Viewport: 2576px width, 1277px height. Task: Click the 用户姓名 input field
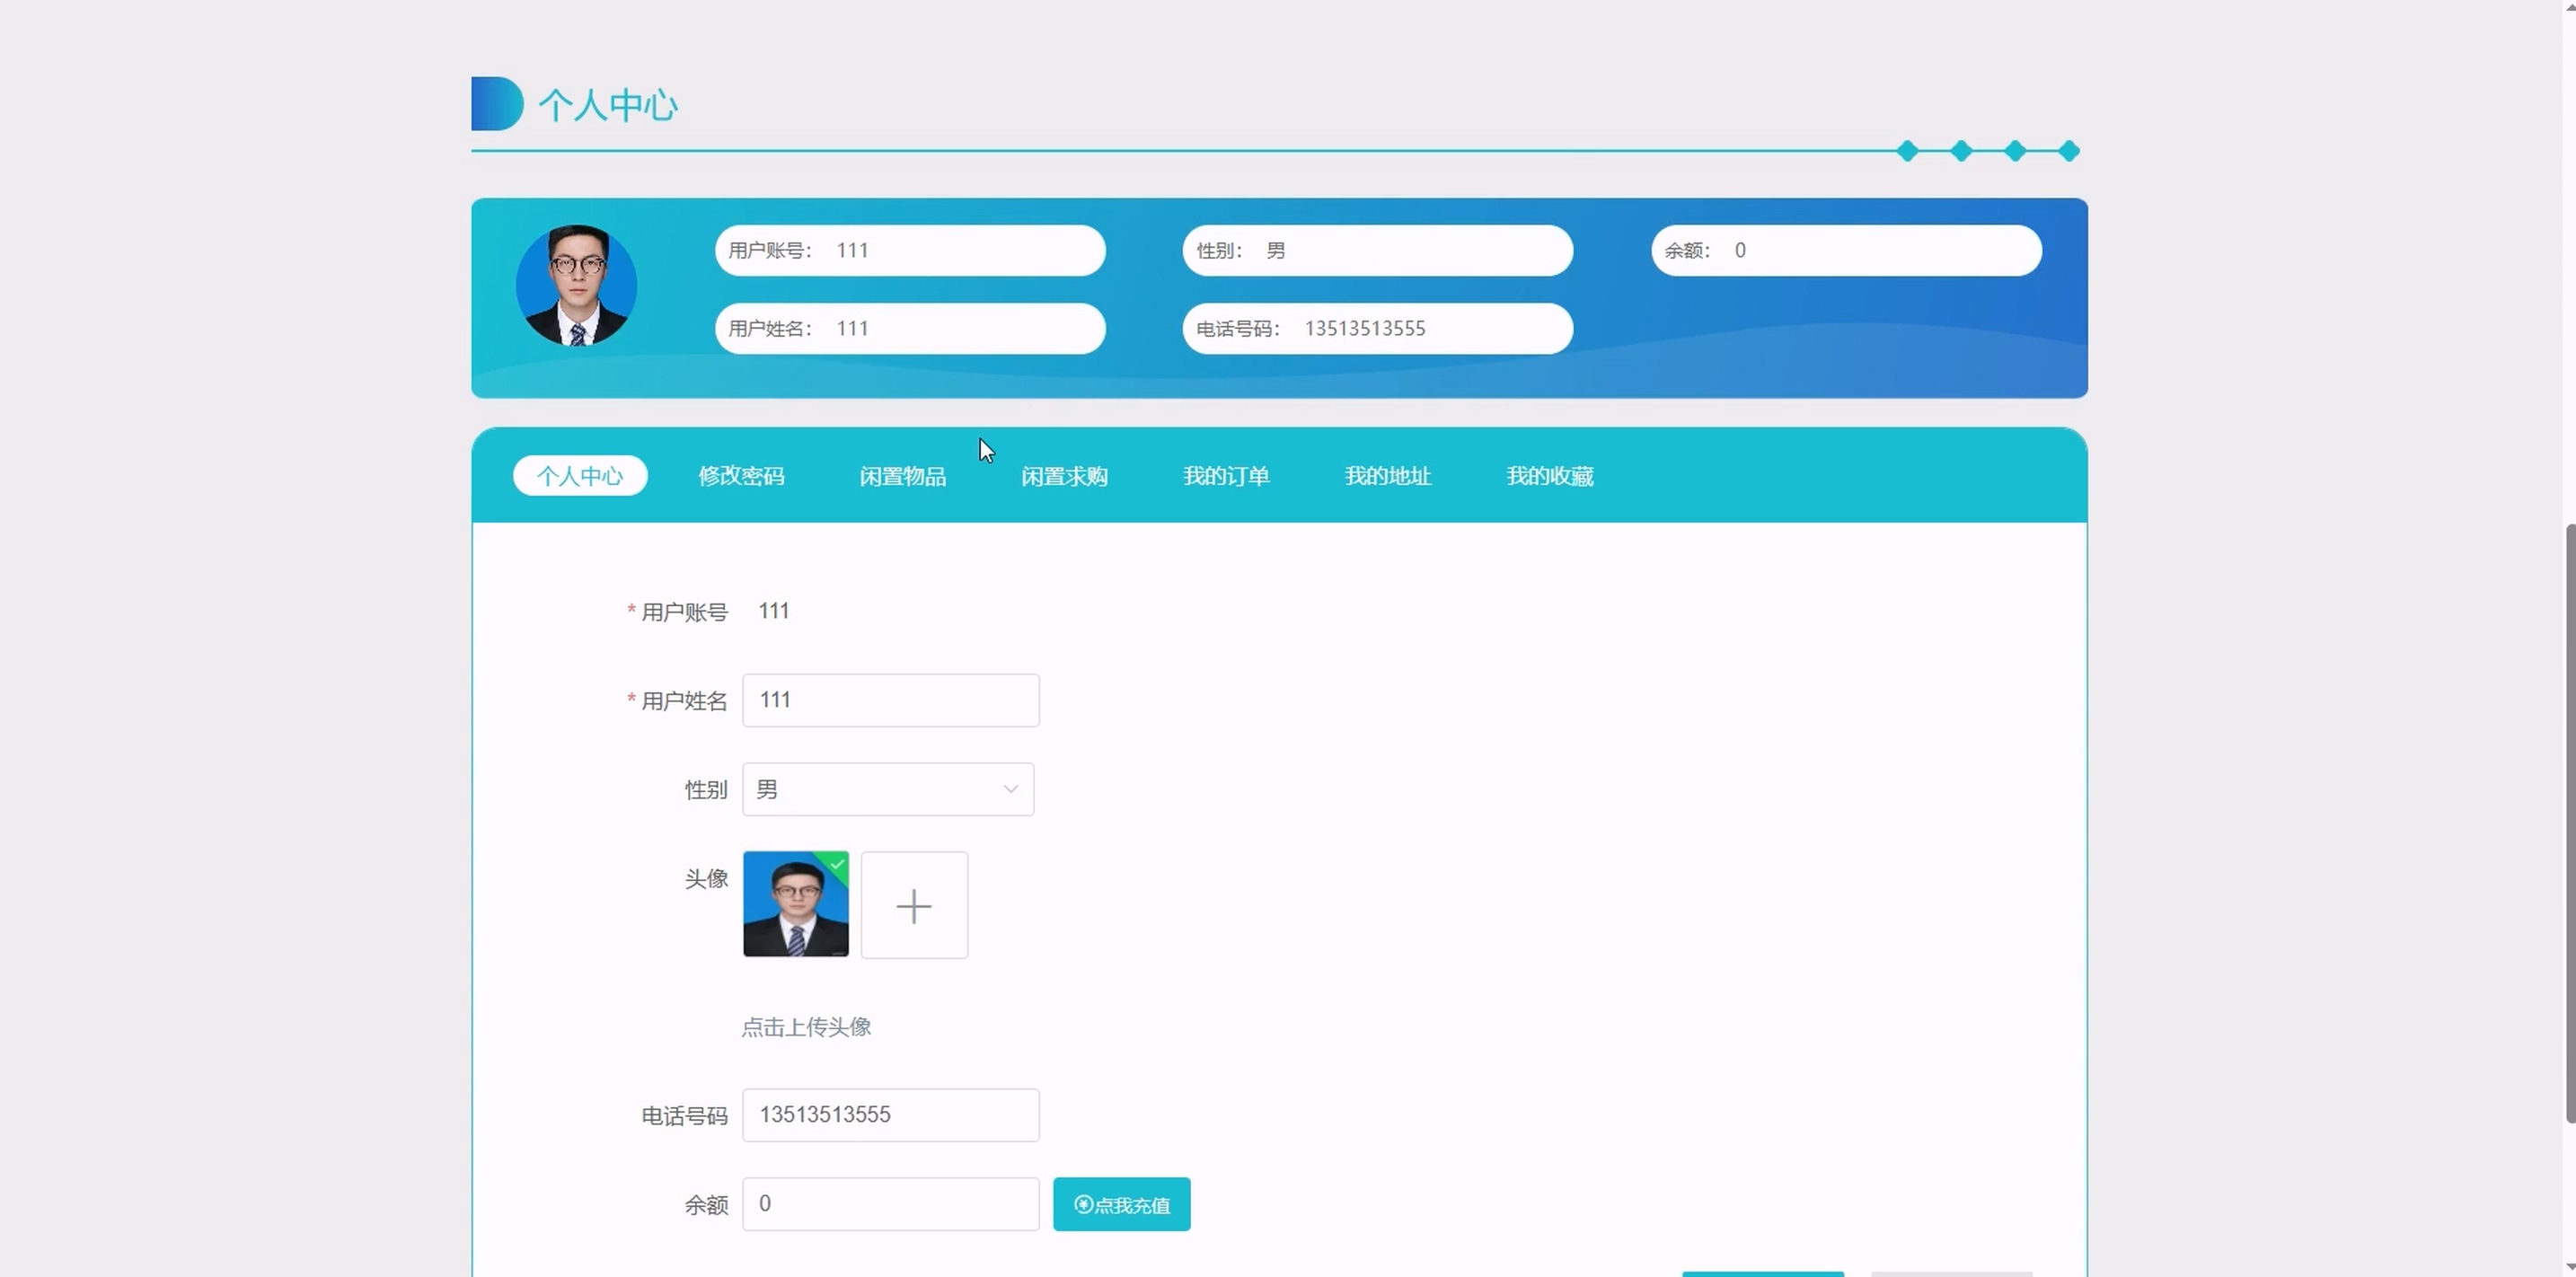click(890, 700)
